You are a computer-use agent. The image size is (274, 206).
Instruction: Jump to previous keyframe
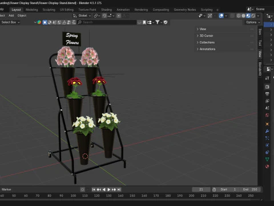[x=99, y=189]
